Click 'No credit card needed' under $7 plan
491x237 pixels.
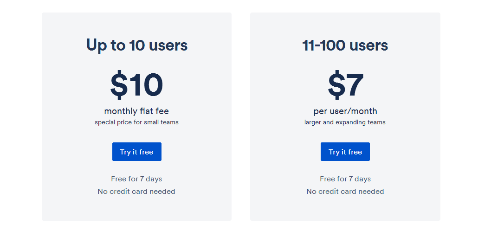pos(345,191)
